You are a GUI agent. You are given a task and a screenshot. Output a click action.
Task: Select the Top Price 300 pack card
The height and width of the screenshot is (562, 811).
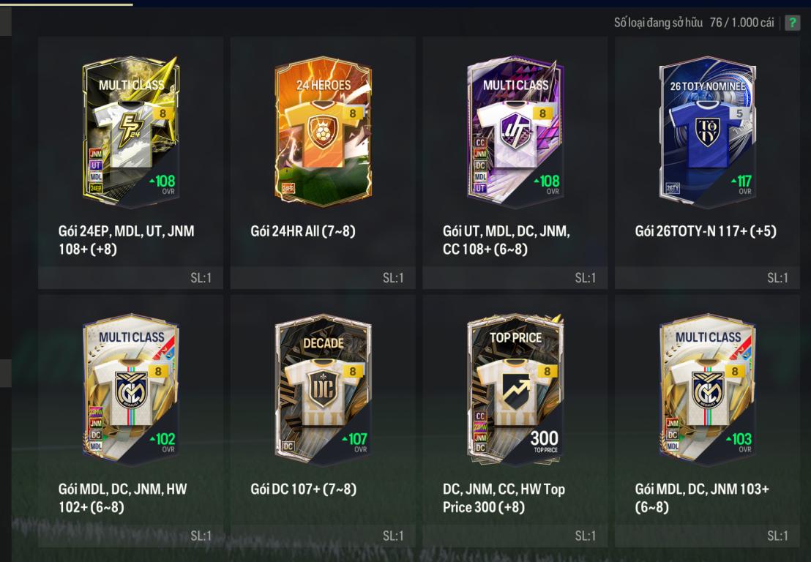pyautogui.click(x=515, y=389)
